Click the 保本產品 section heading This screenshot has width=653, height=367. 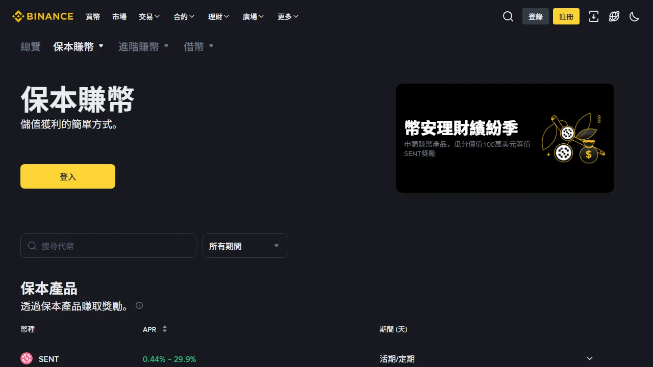click(49, 288)
